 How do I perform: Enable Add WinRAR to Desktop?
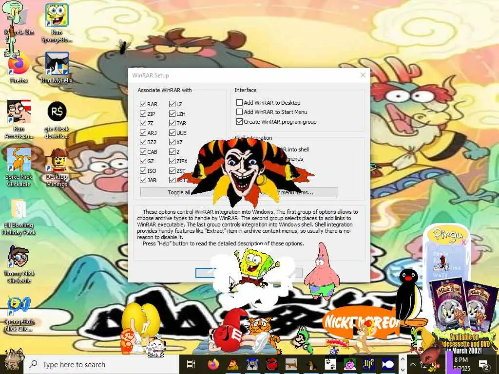pyautogui.click(x=239, y=102)
